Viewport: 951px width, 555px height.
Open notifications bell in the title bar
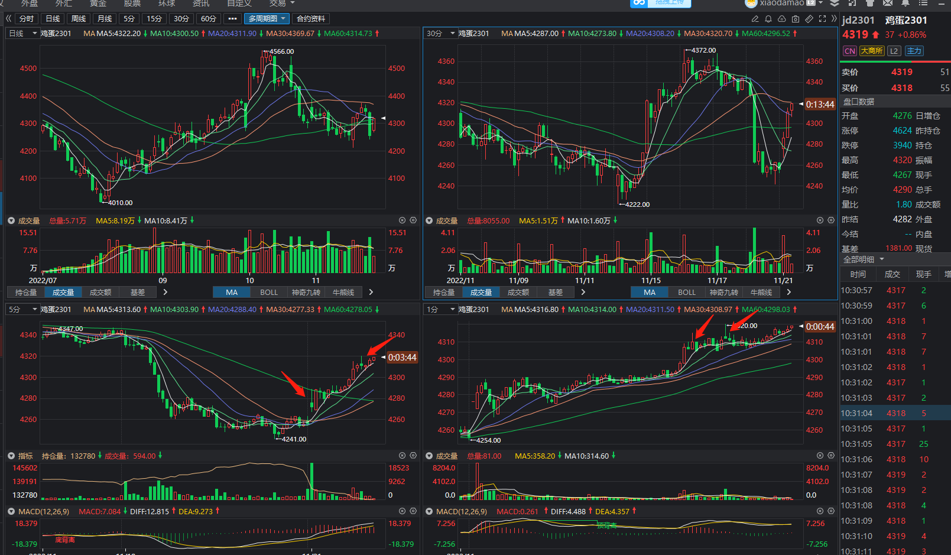tap(905, 3)
